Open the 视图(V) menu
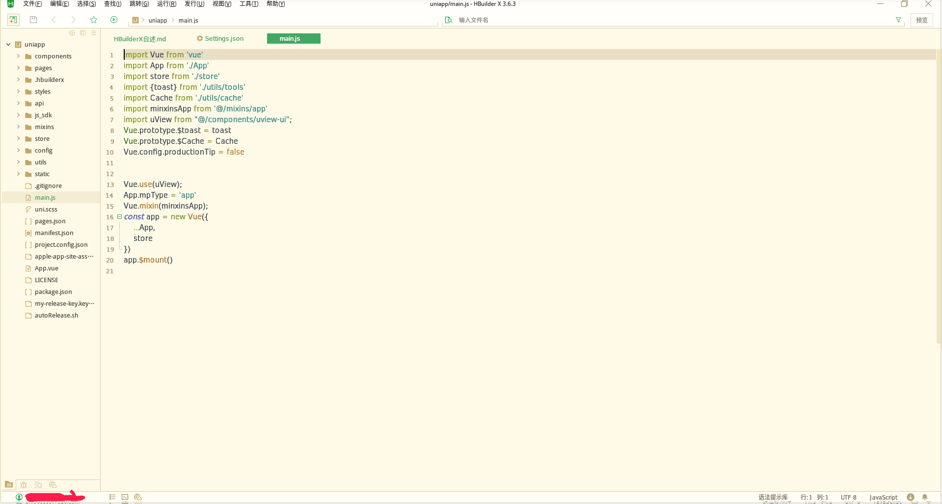Screen dimensions: 942x504 (x=222, y=4)
